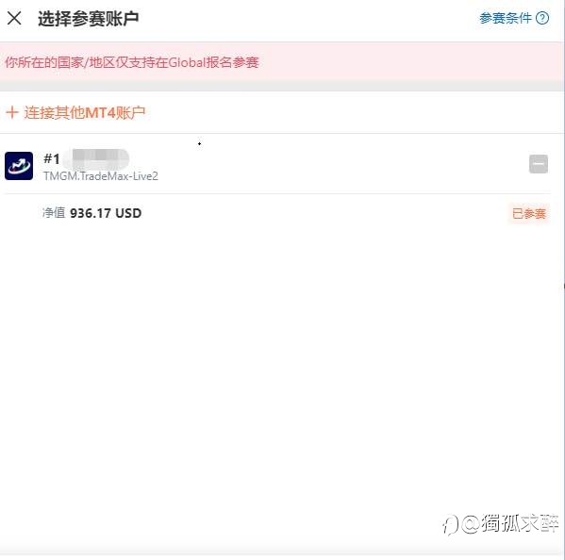
Task: Click the blurred account number next to #1
Action: 96,158
